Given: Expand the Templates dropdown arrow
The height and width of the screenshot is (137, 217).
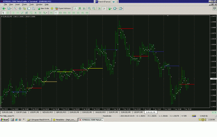Looking at the screenshot, I should [122, 9].
